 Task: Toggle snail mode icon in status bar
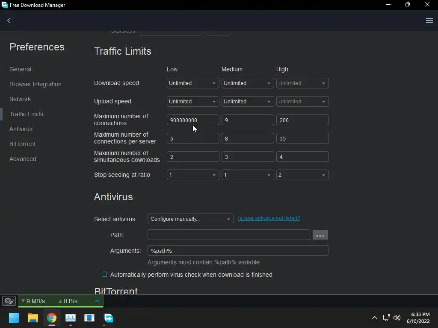(x=9, y=301)
